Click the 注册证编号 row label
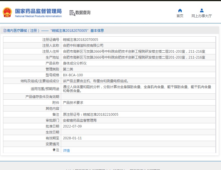This screenshot has width=221, height=170. 51,40
